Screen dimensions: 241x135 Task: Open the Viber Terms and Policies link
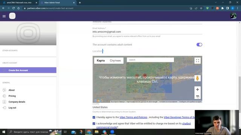[133, 117]
